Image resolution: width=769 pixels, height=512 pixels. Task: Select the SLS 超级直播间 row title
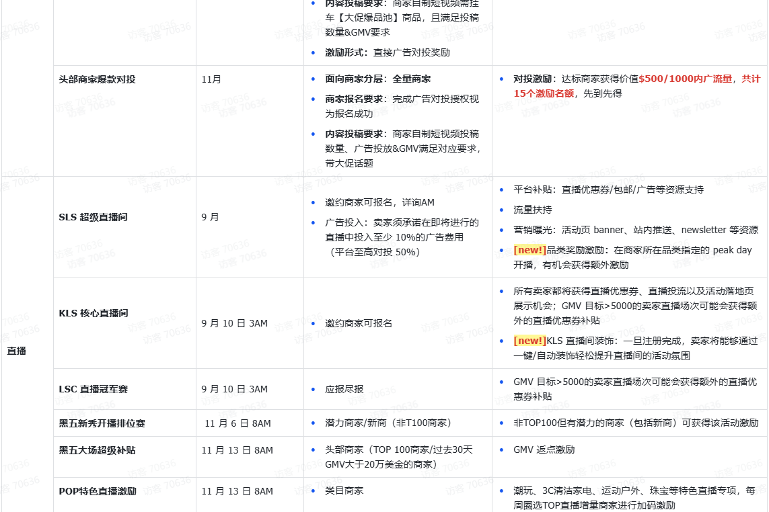[93, 217]
